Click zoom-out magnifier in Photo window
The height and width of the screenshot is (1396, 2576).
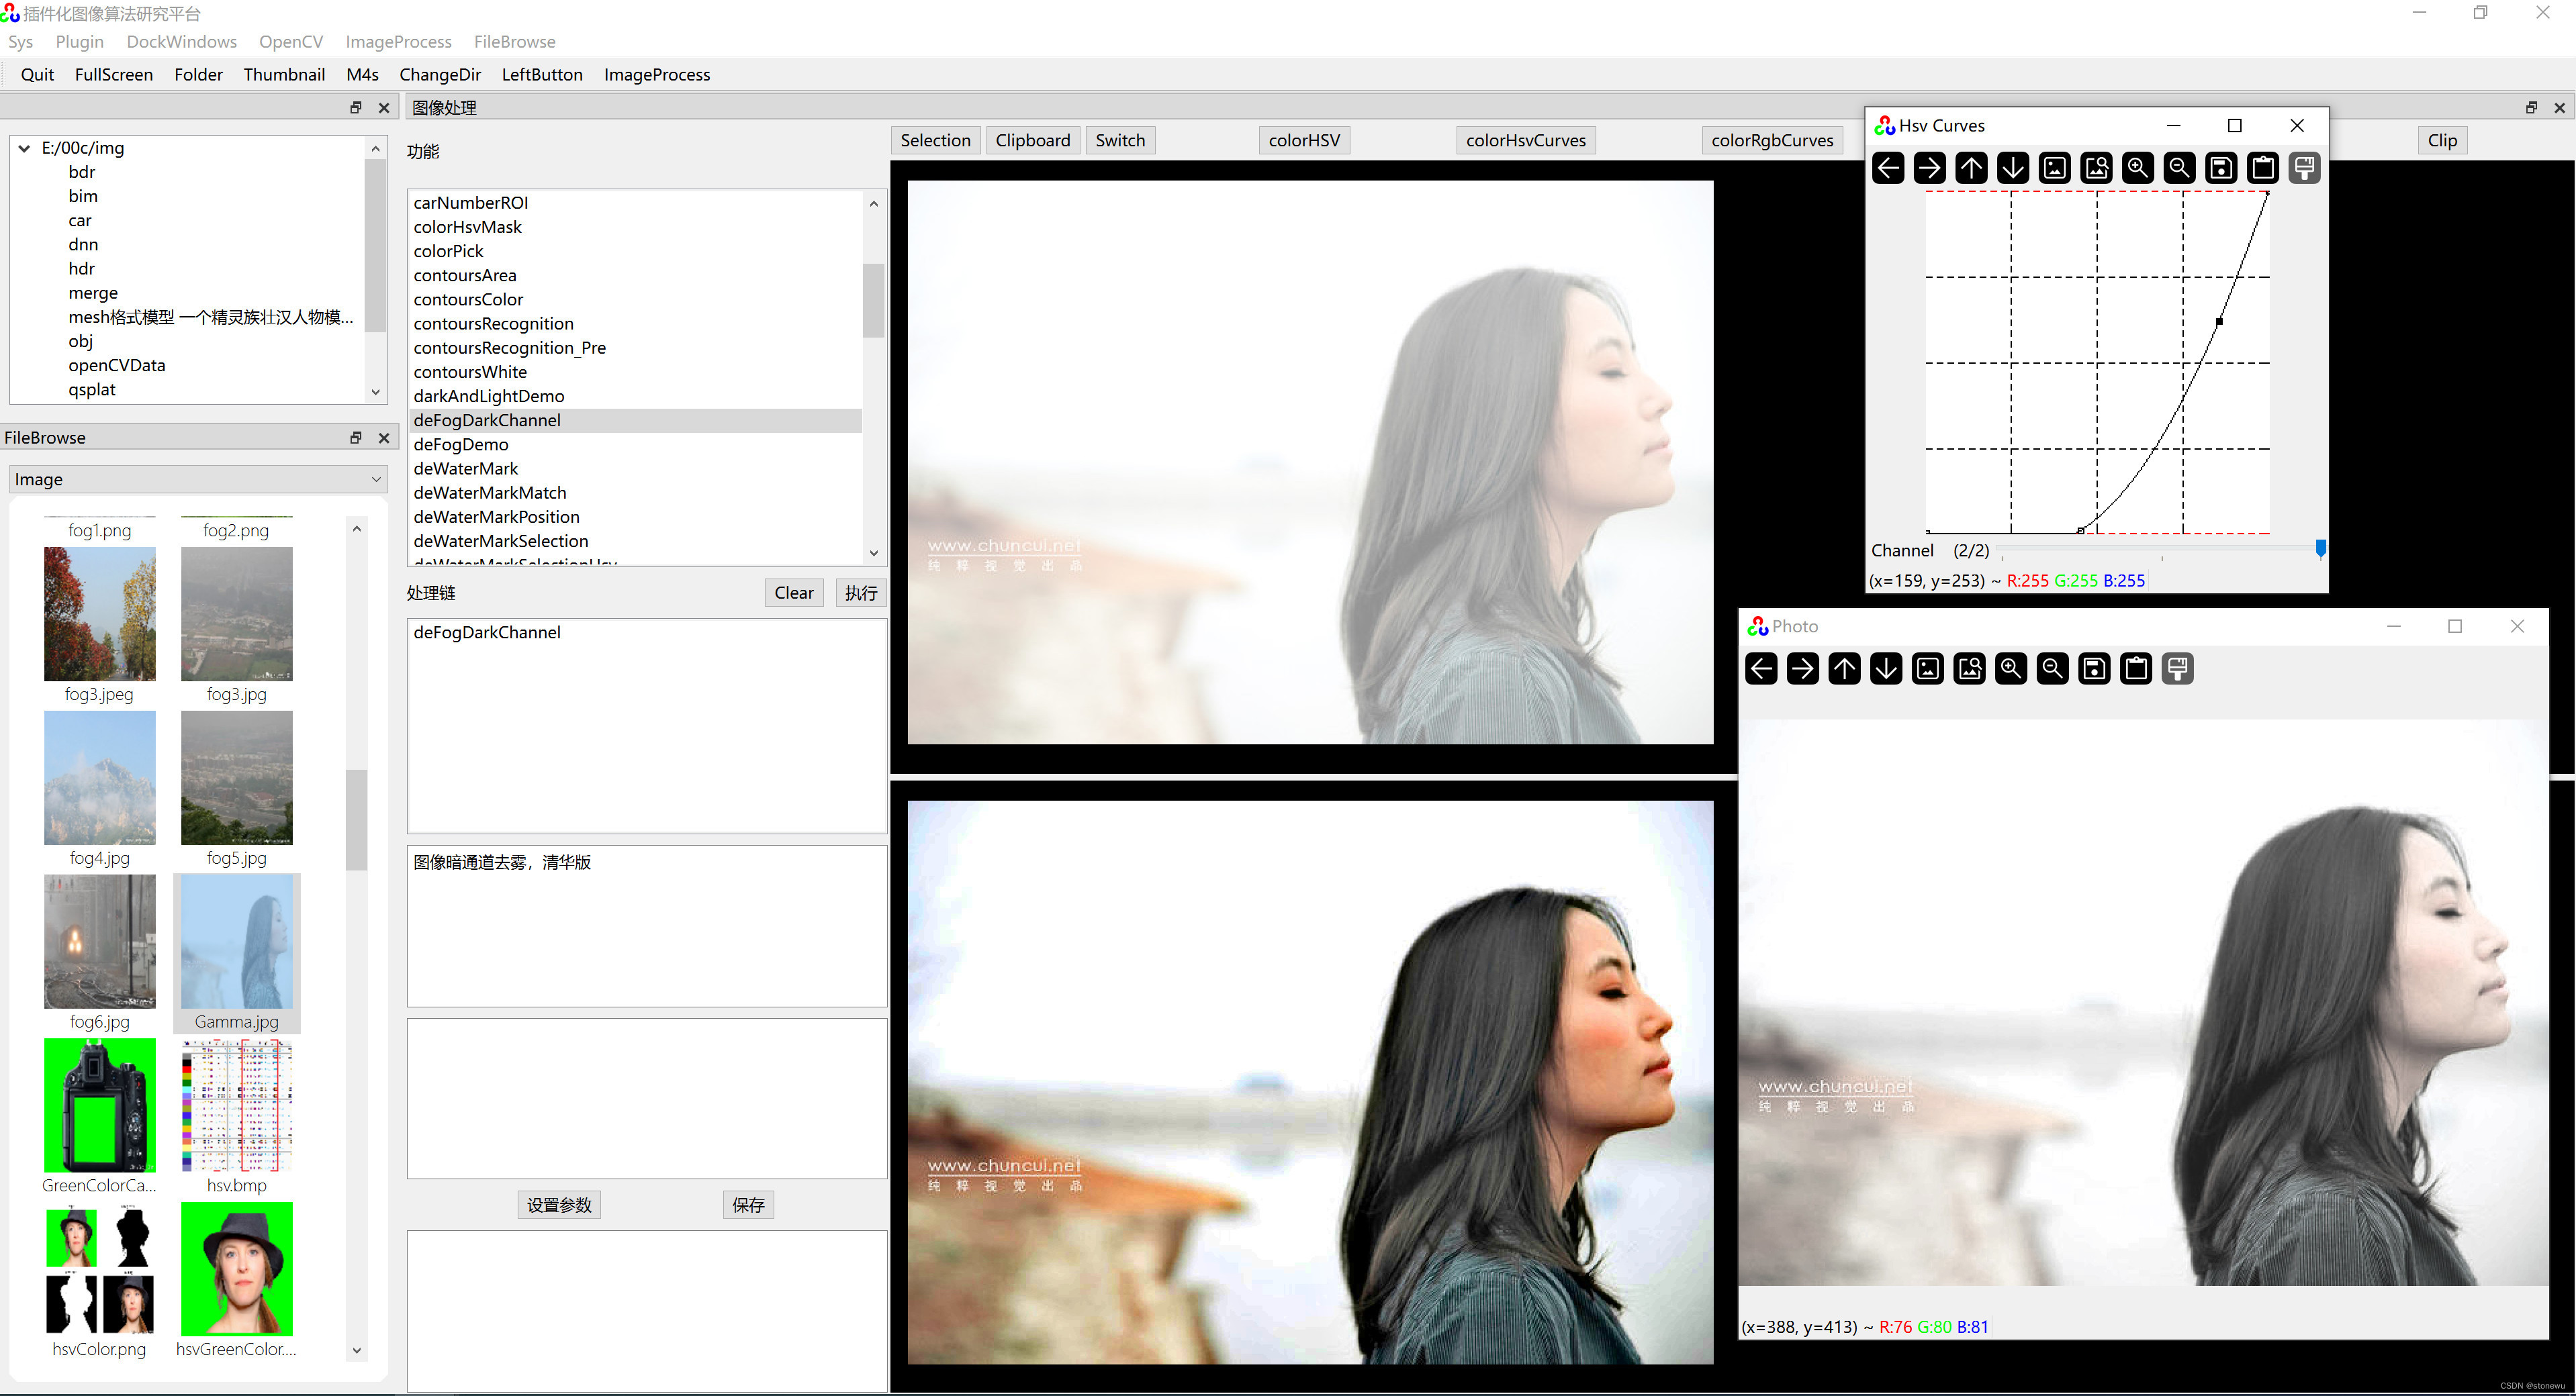tap(2052, 668)
